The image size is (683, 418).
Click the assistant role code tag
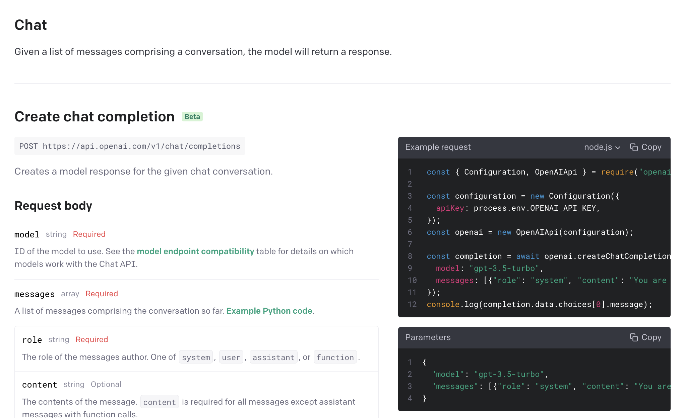click(273, 357)
